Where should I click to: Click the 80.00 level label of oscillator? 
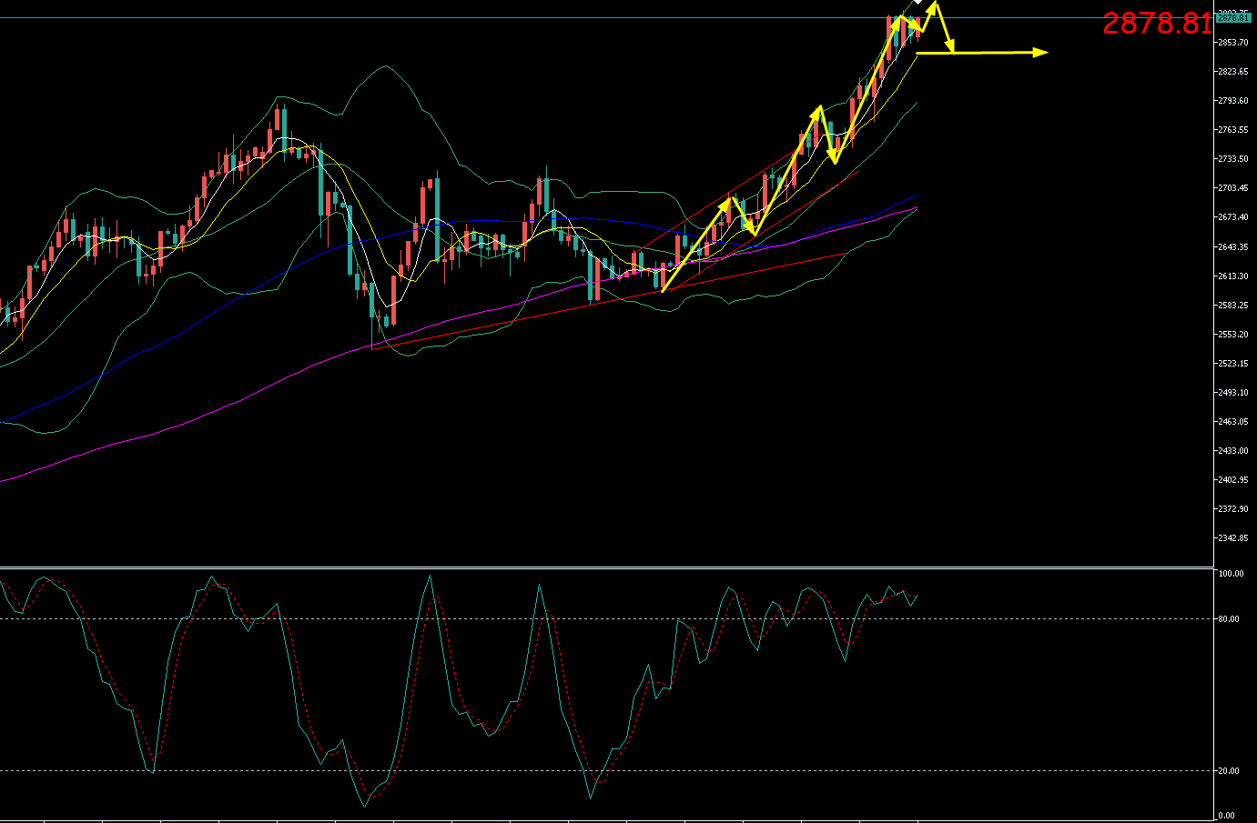(x=1229, y=619)
